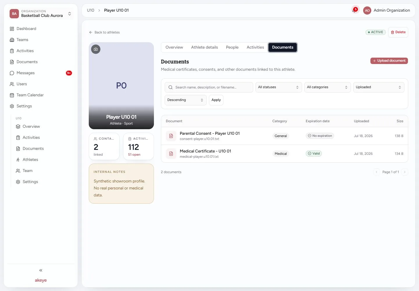Click the U10 Settings gear icon

18,182
